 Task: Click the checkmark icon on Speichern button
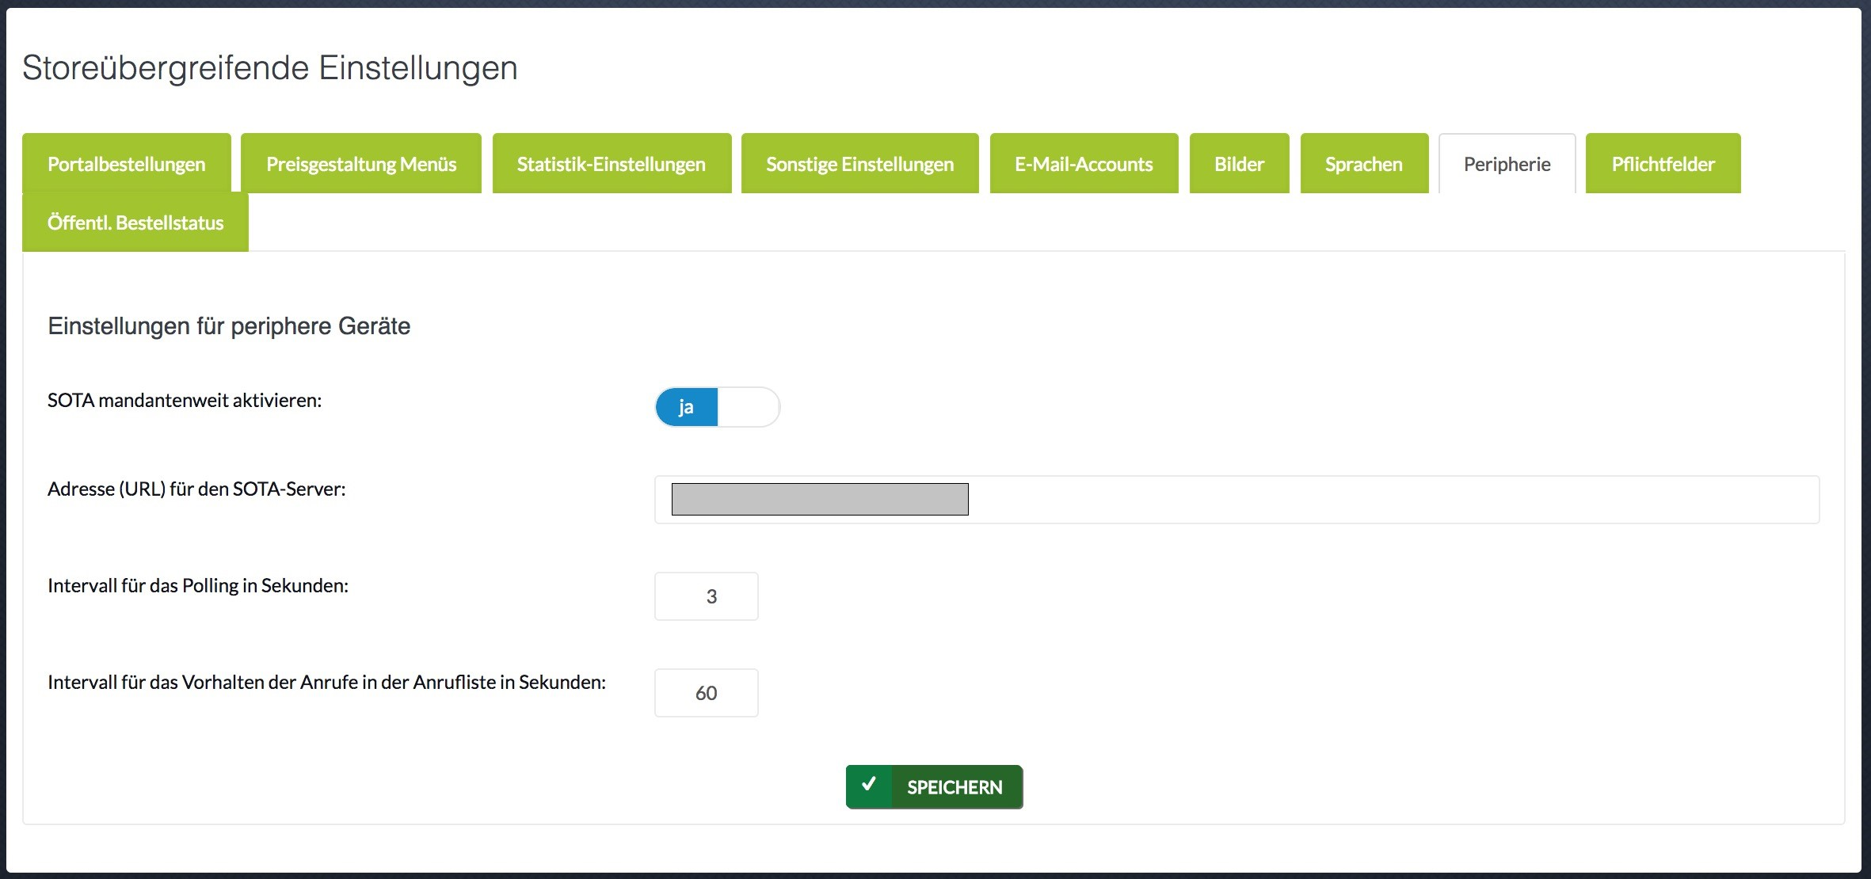pos(869,786)
